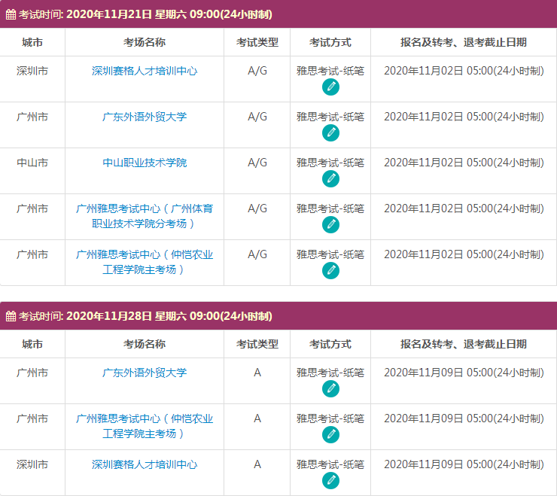Open 仲恺农业工程学院主考场 link in November 28 table
Image resolution: width=557 pixels, height=496 pixels.
(145, 426)
